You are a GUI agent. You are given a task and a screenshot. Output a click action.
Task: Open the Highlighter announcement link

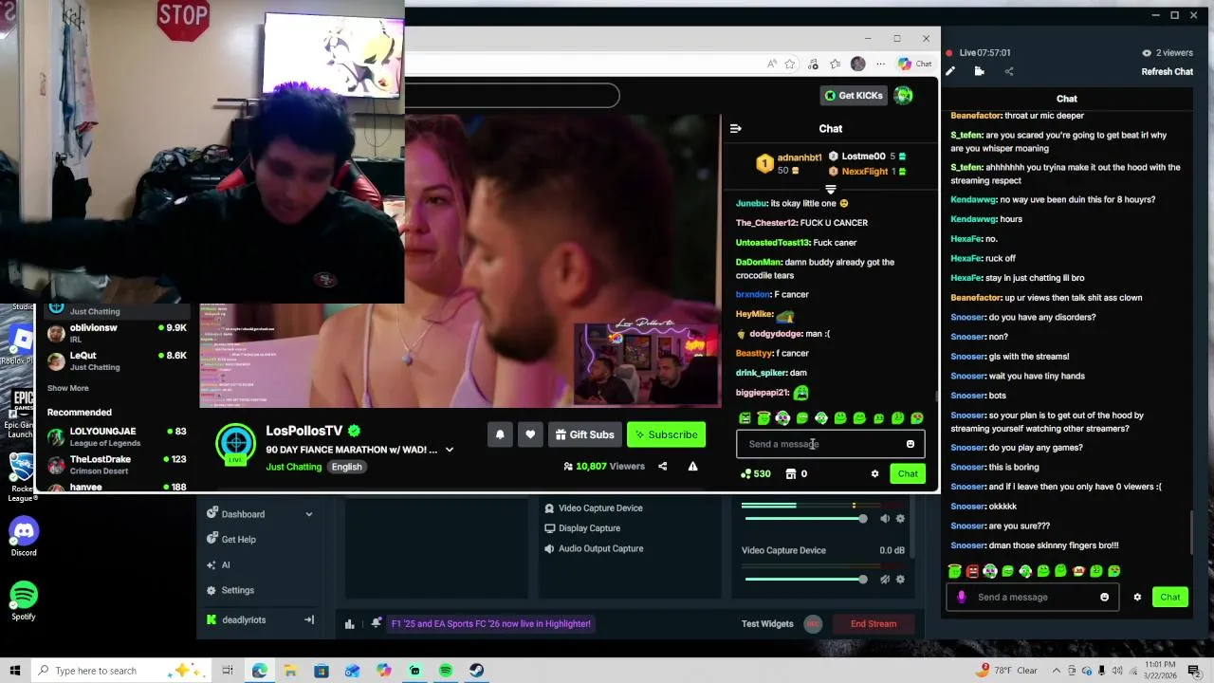(491, 623)
